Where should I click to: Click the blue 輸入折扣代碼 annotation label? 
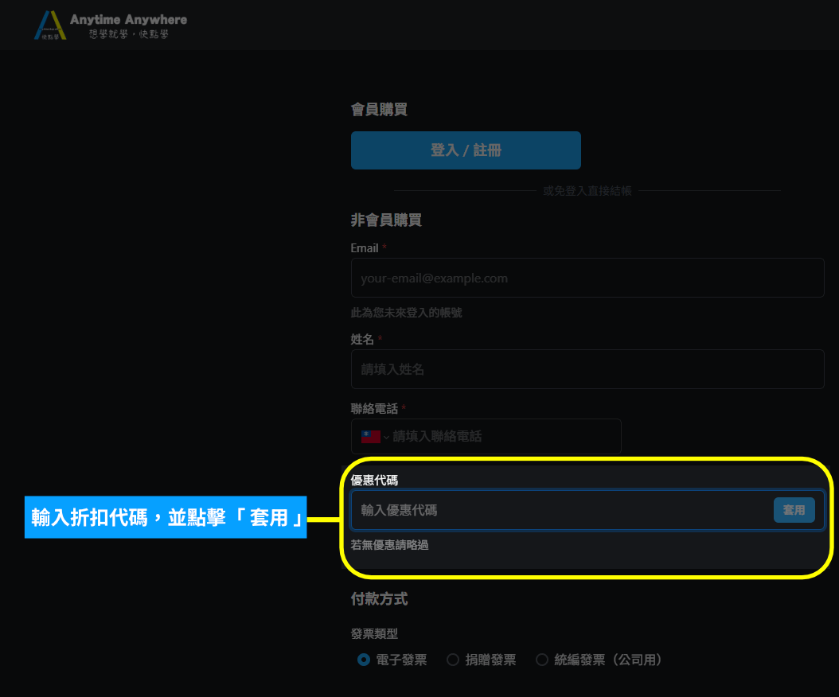(166, 517)
